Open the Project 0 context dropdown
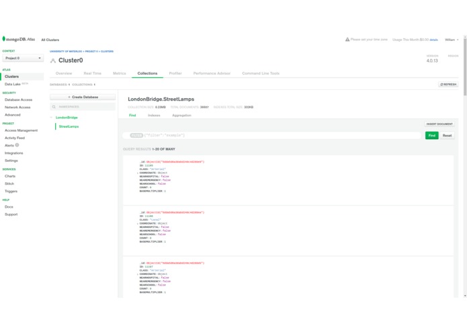 coord(23,58)
